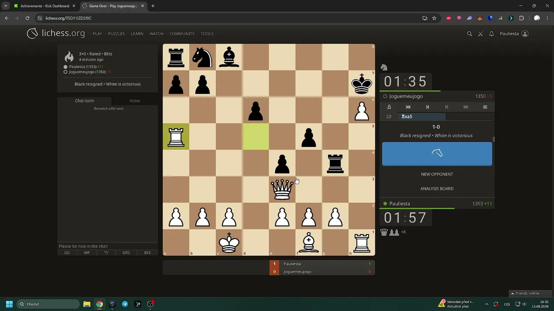Bookmark this page with star icon
This screenshot has width=554, height=311.
tap(434, 18)
